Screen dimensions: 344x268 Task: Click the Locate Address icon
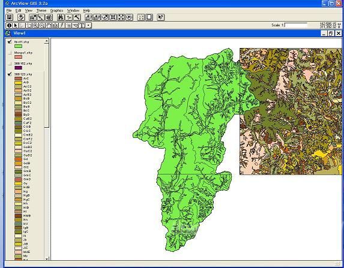[69, 17]
